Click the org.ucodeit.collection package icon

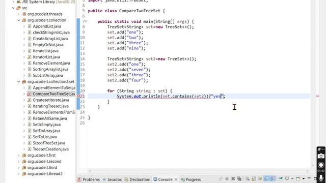[24, 20]
